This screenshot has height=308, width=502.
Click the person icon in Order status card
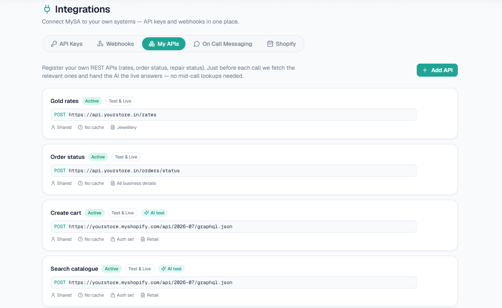(53, 183)
